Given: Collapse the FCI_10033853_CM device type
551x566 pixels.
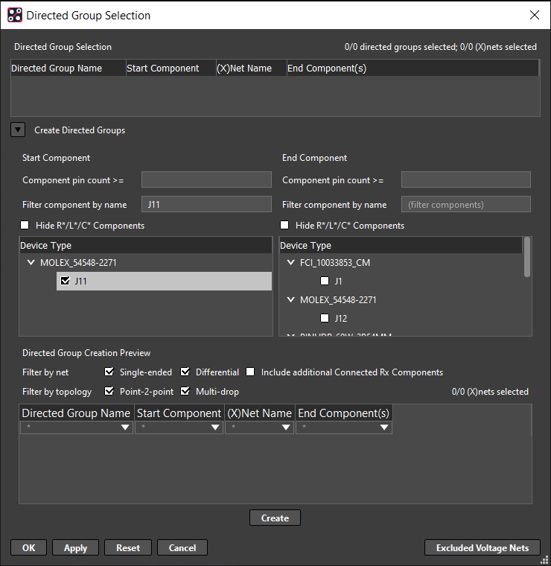Looking at the screenshot, I should (290, 263).
